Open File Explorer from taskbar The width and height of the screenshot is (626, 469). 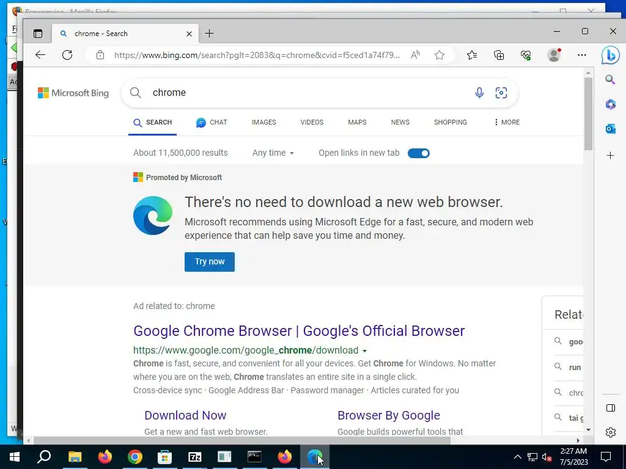point(75,457)
